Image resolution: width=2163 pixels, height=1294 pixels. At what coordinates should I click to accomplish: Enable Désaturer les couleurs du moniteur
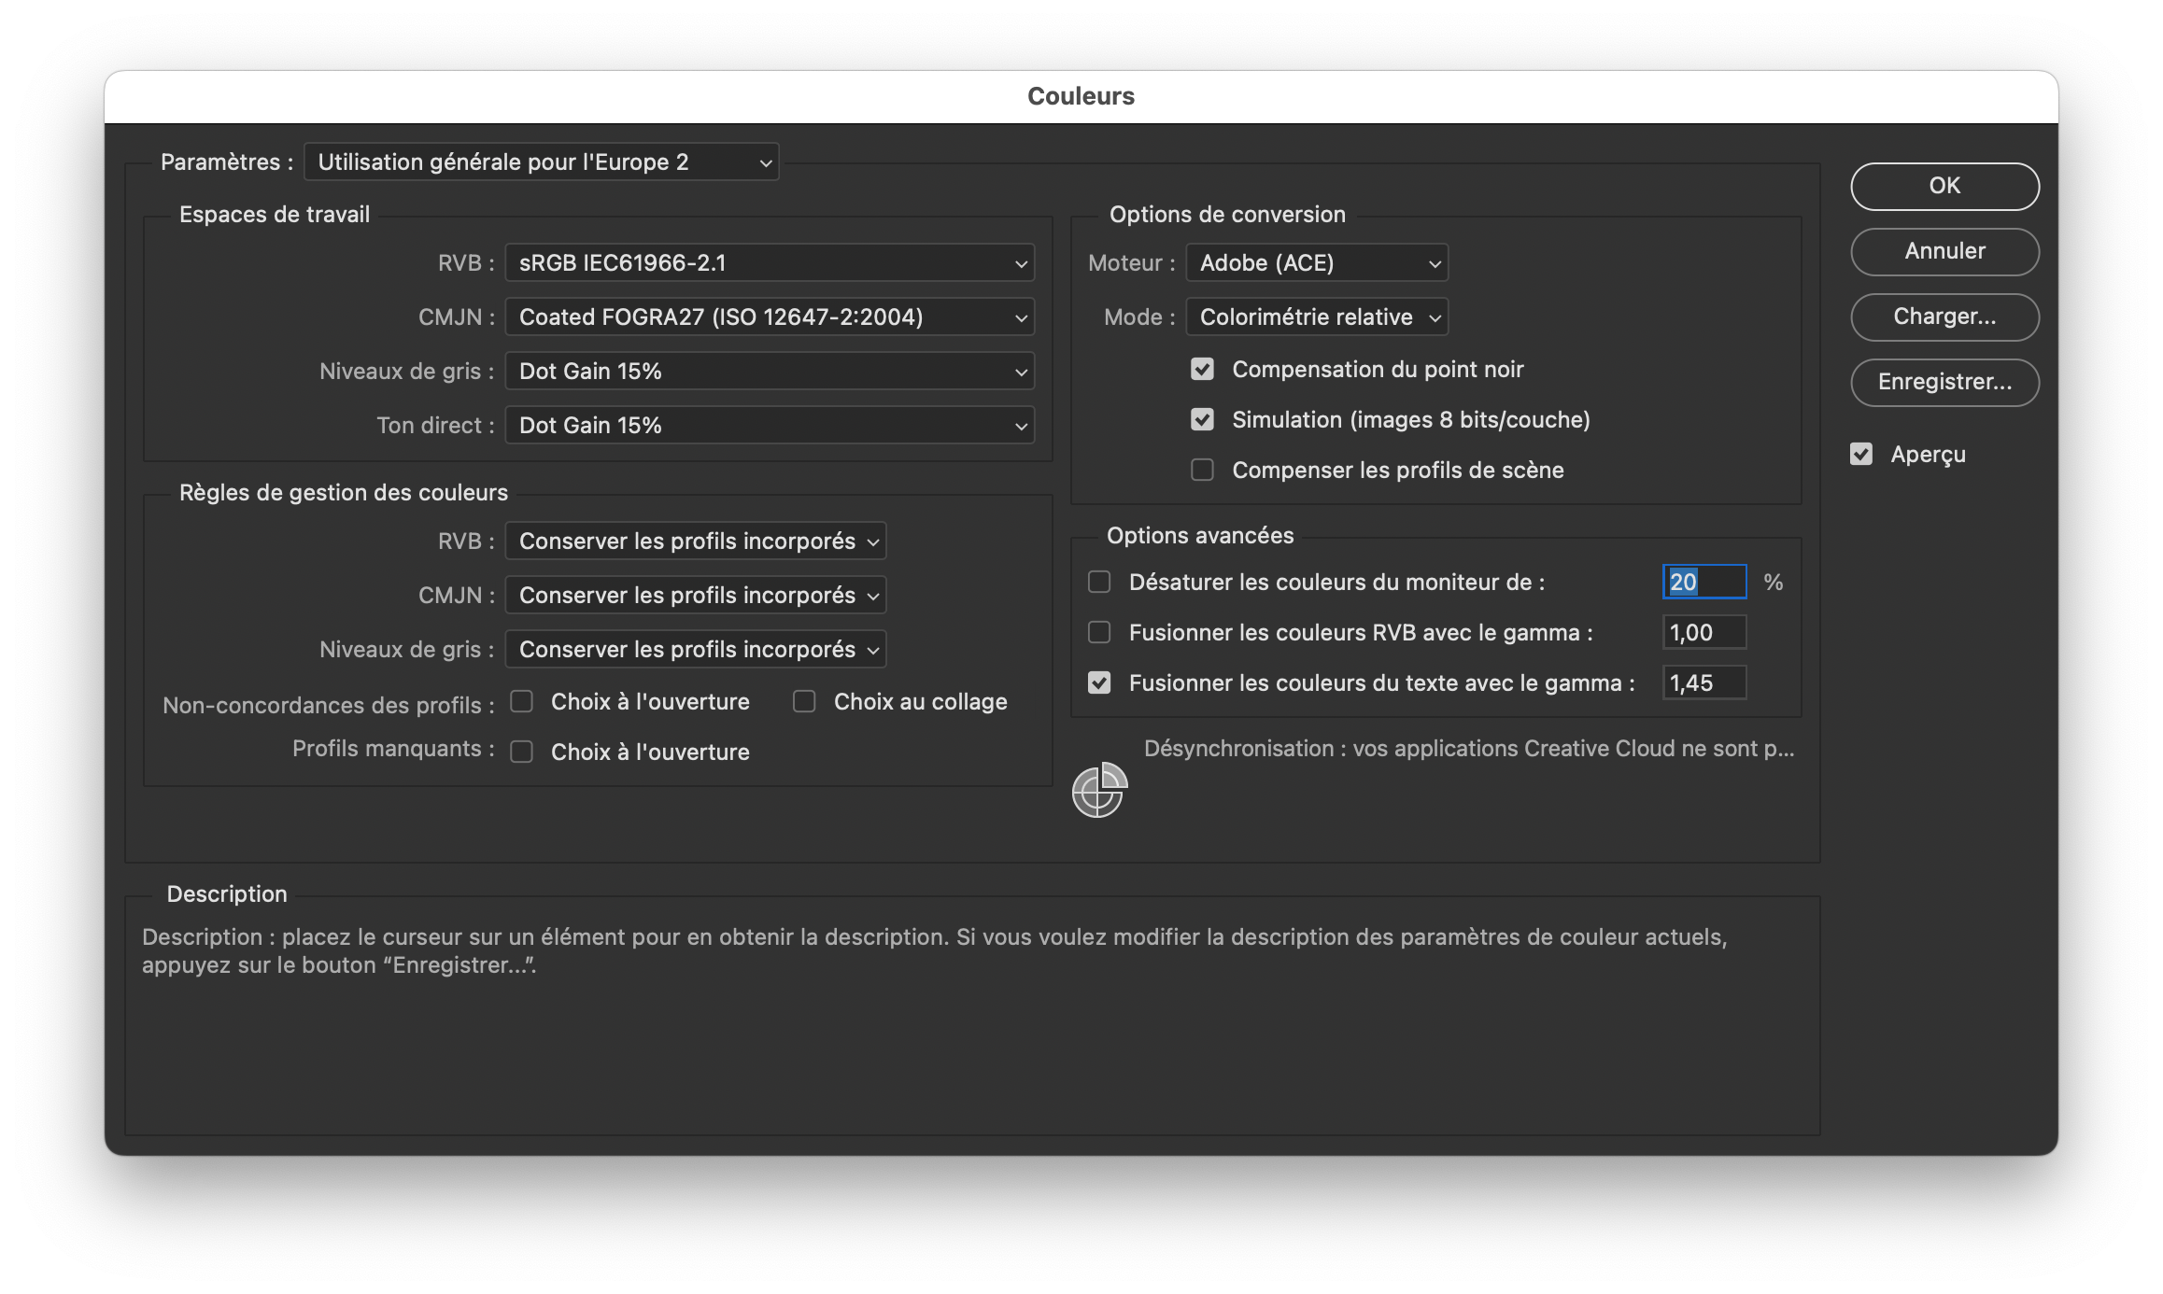tap(1097, 582)
